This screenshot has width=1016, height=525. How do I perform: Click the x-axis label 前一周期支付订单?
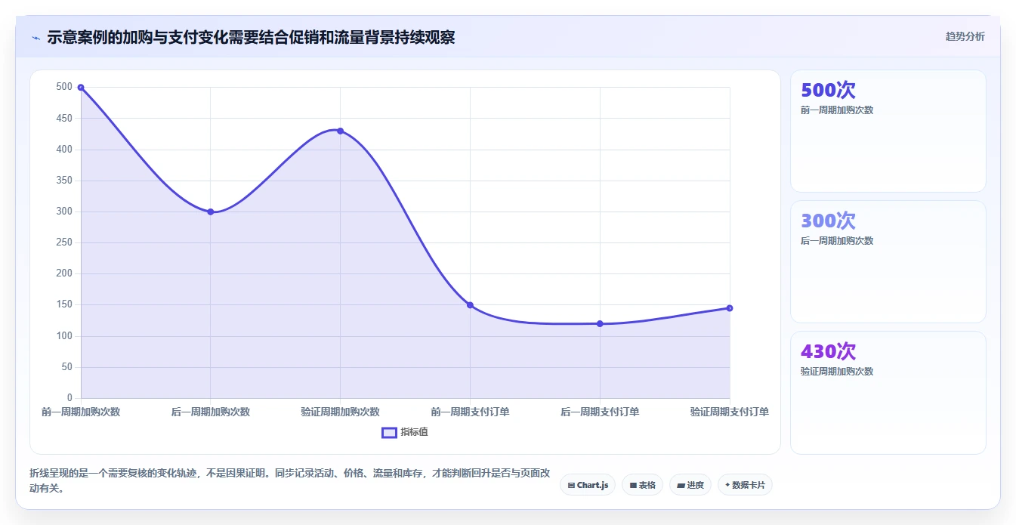pos(470,412)
